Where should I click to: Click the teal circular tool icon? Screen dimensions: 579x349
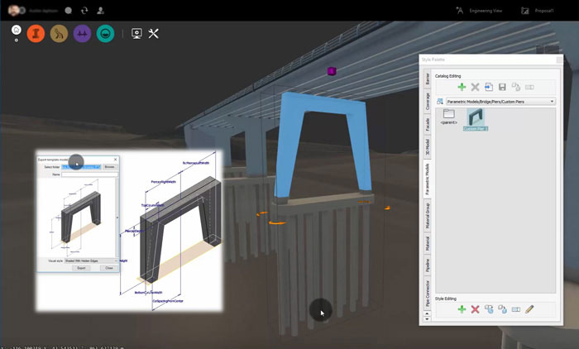tap(105, 33)
